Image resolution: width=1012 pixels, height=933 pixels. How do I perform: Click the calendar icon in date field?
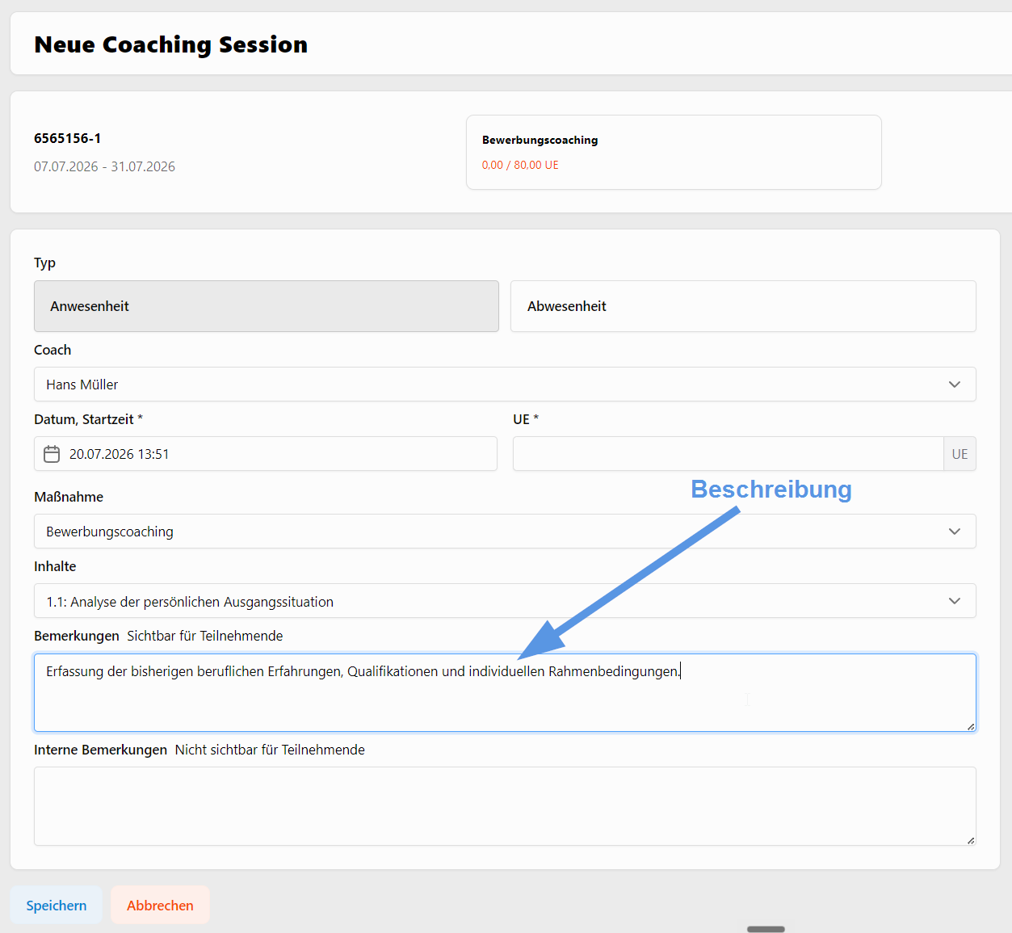click(x=52, y=454)
